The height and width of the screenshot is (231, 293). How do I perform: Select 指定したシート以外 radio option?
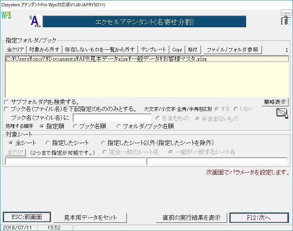(x=103, y=143)
